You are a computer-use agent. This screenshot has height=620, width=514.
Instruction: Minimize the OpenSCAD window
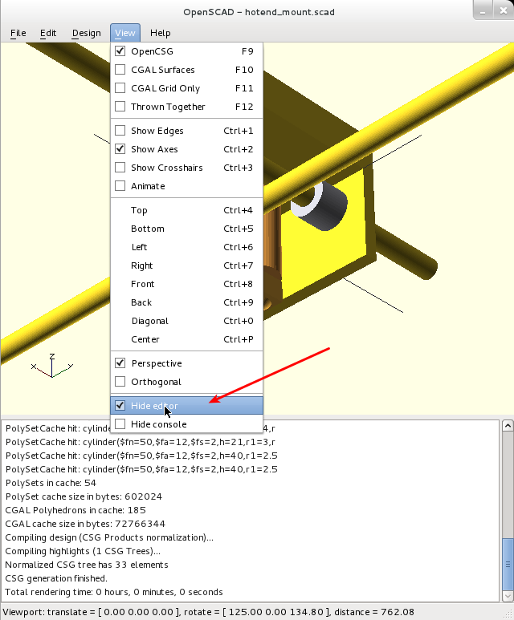coord(483,11)
